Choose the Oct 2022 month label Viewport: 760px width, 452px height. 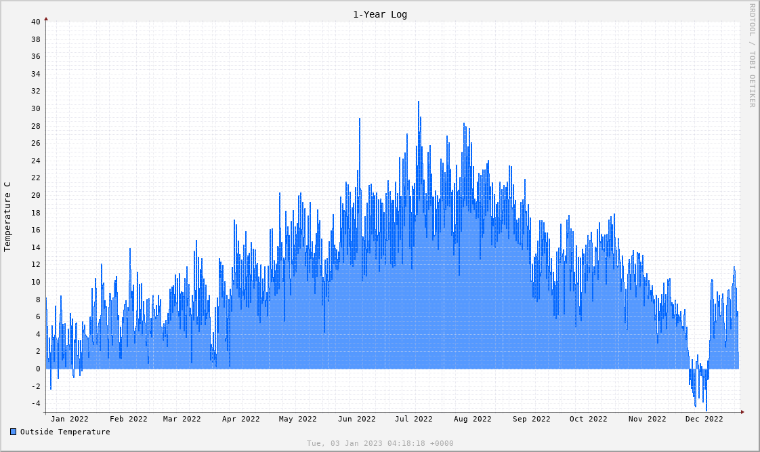click(x=588, y=419)
